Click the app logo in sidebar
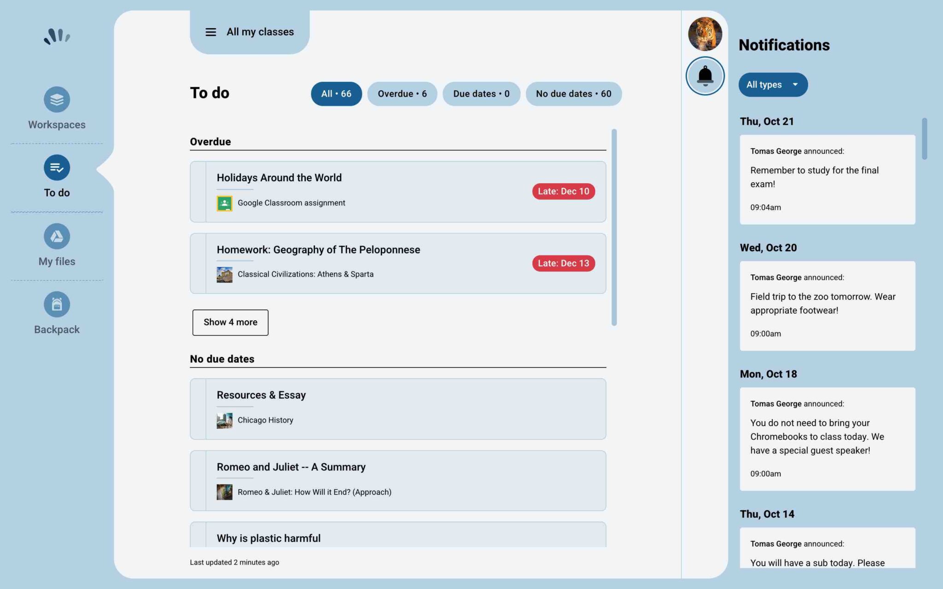This screenshot has width=943, height=589. click(57, 36)
